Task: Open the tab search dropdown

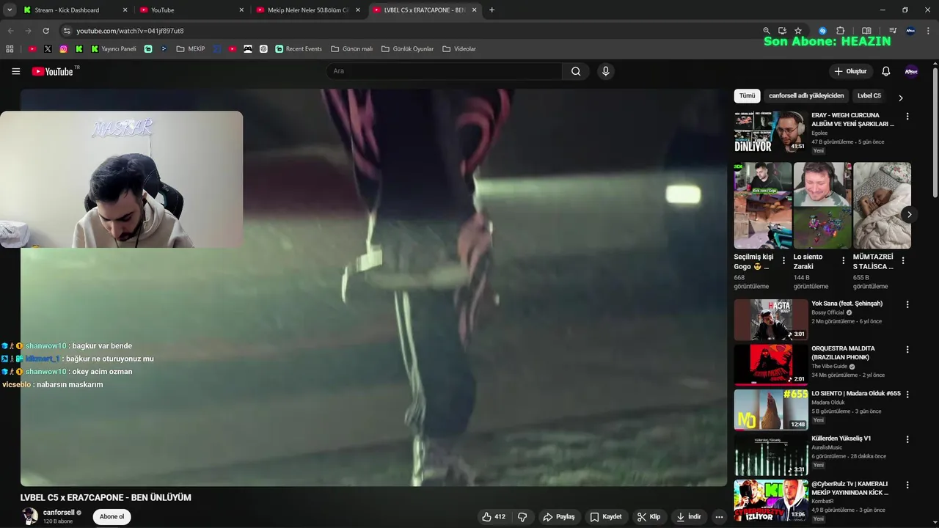Action: pos(10,10)
